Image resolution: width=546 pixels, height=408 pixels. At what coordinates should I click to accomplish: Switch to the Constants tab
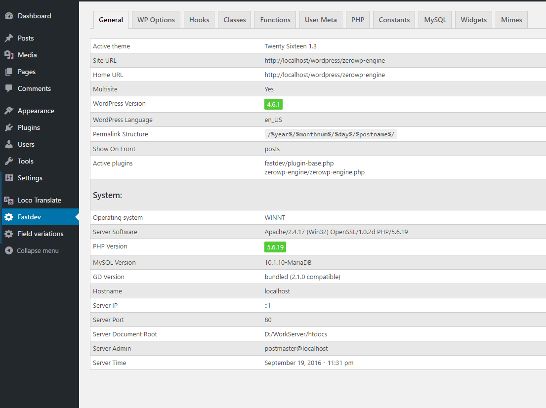(394, 20)
